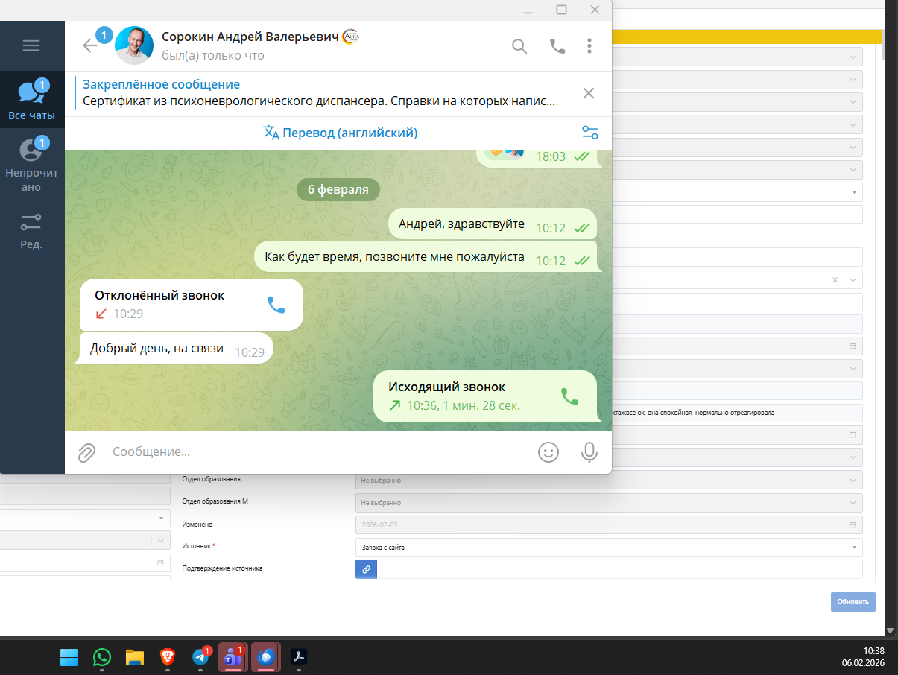Attach a file with the paperclip
Image resolution: width=898 pixels, height=675 pixels.
coord(87,452)
